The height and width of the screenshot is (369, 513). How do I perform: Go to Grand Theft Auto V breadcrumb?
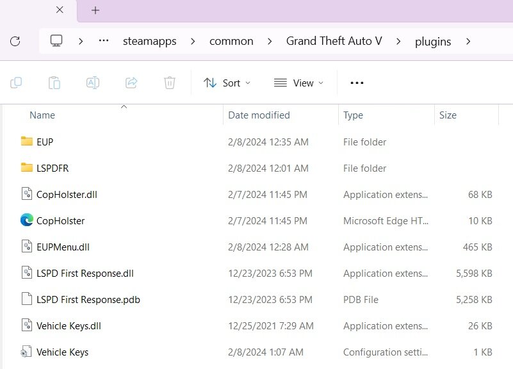pyautogui.click(x=334, y=41)
